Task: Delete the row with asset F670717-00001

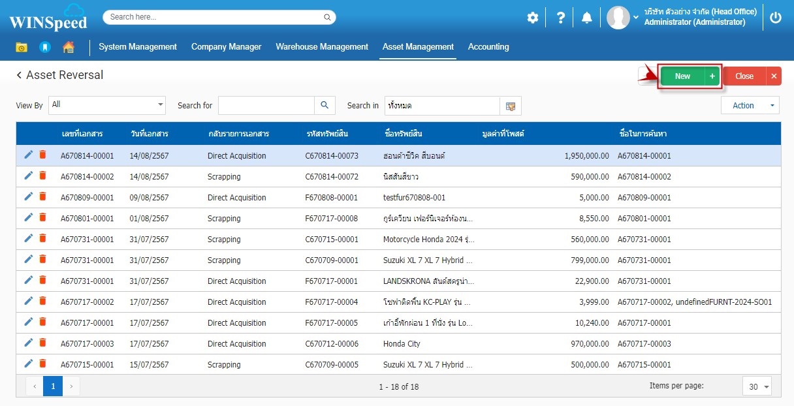Action: pyautogui.click(x=42, y=280)
